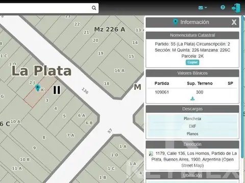Screen dimensions: 245x183
Task: Click the Valores Básicos section header
Action: pyautogui.click(x=192, y=73)
